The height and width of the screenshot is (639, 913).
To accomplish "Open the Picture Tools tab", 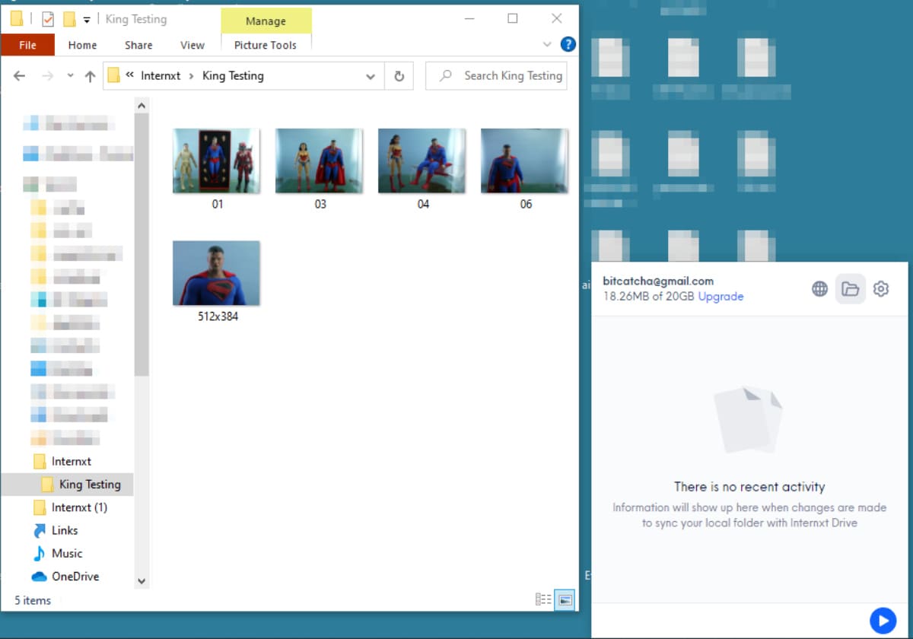I will [x=266, y=45].
